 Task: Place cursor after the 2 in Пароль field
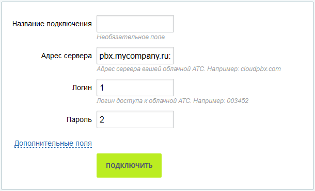[x=105, y=120]
